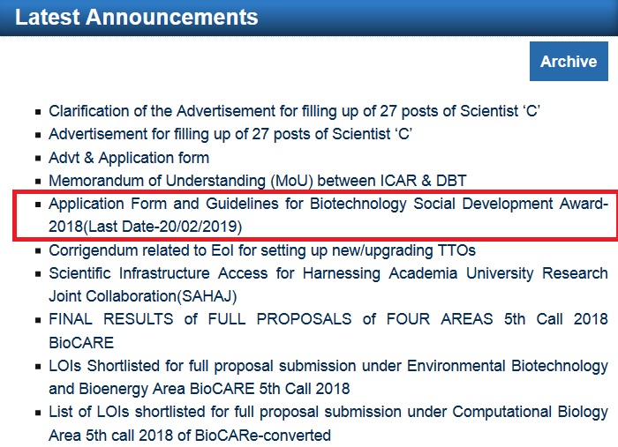Click bullet beside Biotechnology Social Development Award item
This screenshot has height=447, width=618.
tap(38, 205)
